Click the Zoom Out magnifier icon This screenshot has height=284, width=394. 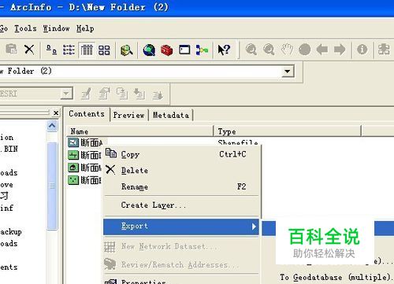269,50
